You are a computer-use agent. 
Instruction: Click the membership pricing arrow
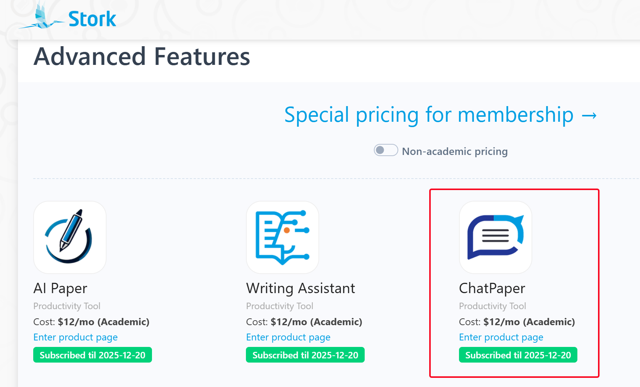pyautogui.click(x=589, y=115)
